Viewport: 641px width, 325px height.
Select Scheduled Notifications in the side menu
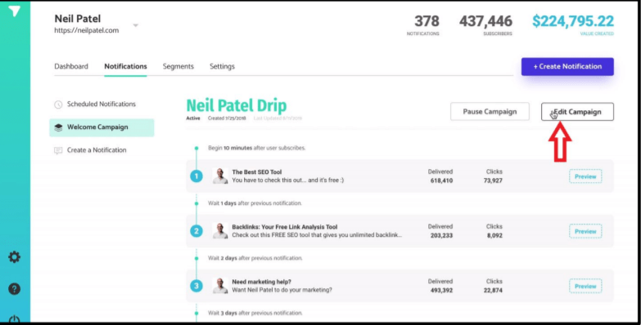(x=102, y=104)
